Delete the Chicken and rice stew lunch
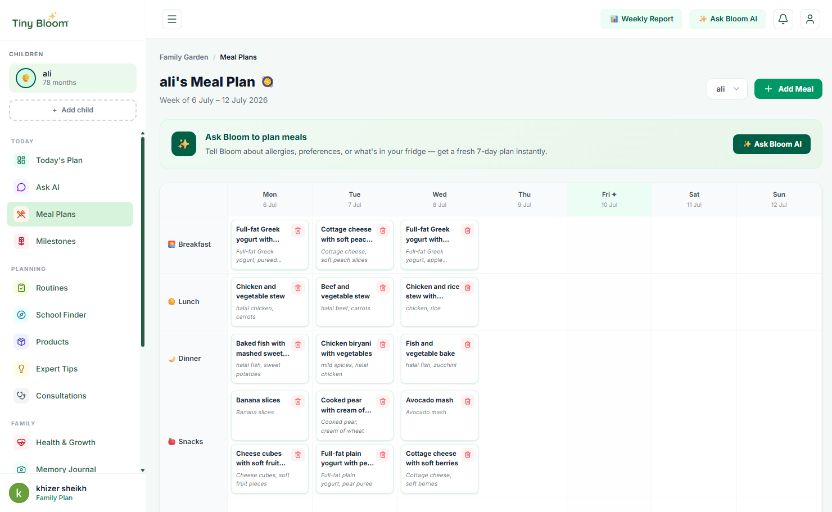This screenshot has width=832, height=512. point(468,288)
